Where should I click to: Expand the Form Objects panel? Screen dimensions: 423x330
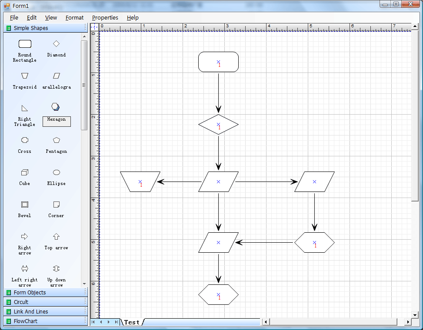click(x=45, y=292)
